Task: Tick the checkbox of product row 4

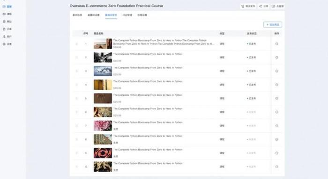Action: click(x=76, y=85)
